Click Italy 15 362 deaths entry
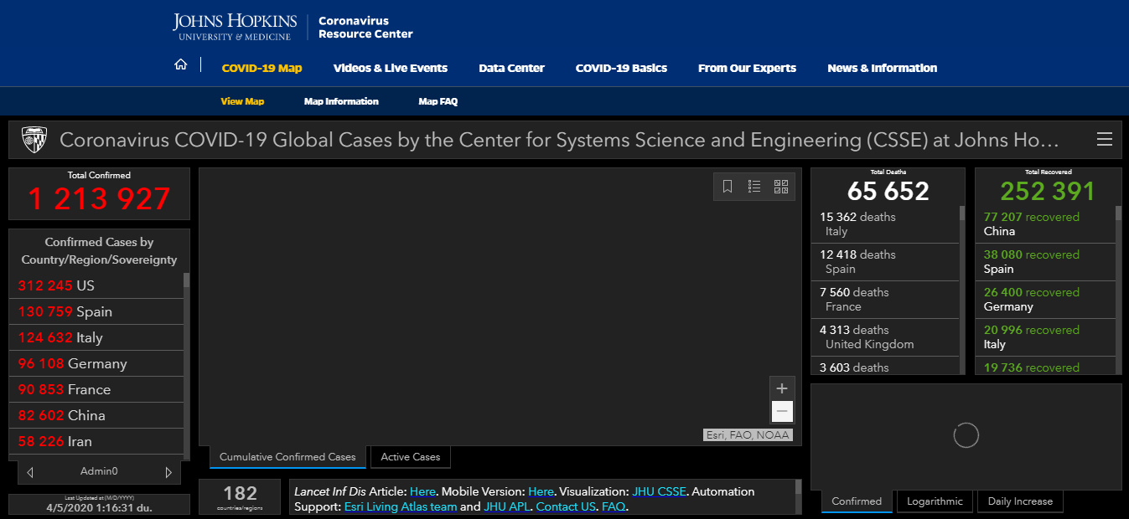 (885, 224)
